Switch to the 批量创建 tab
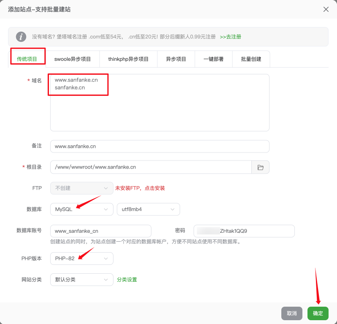The height and width of the screenshot is (324, 337). click(x=251, y=59)
